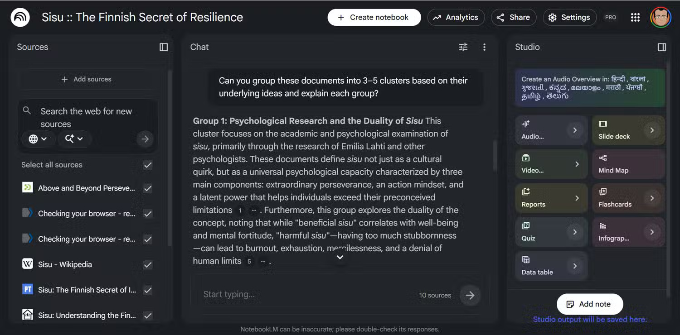Show more citations after citation 1
Image resolution: width=680 pixels, height=335 pixels.
tap(254, 211)
